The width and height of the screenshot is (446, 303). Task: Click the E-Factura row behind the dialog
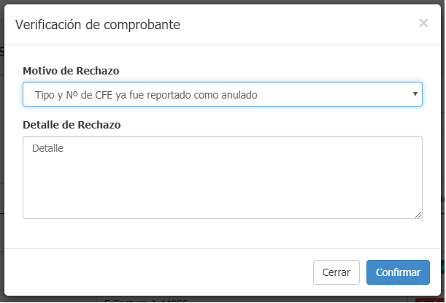[146, 301]
